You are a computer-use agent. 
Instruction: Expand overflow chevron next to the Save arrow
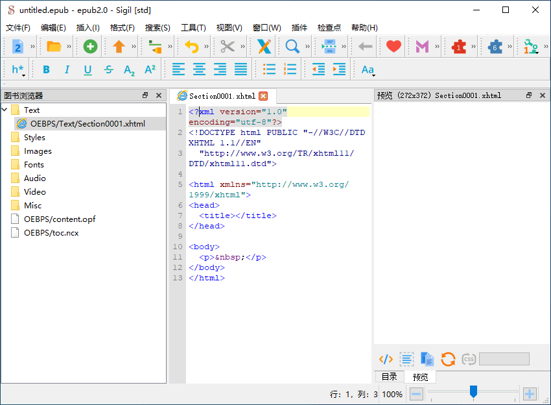pos(134,46)
